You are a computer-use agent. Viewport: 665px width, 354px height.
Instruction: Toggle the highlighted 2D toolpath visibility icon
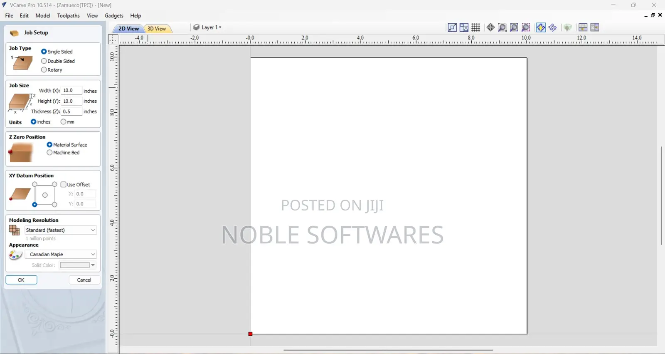(541, 27)
